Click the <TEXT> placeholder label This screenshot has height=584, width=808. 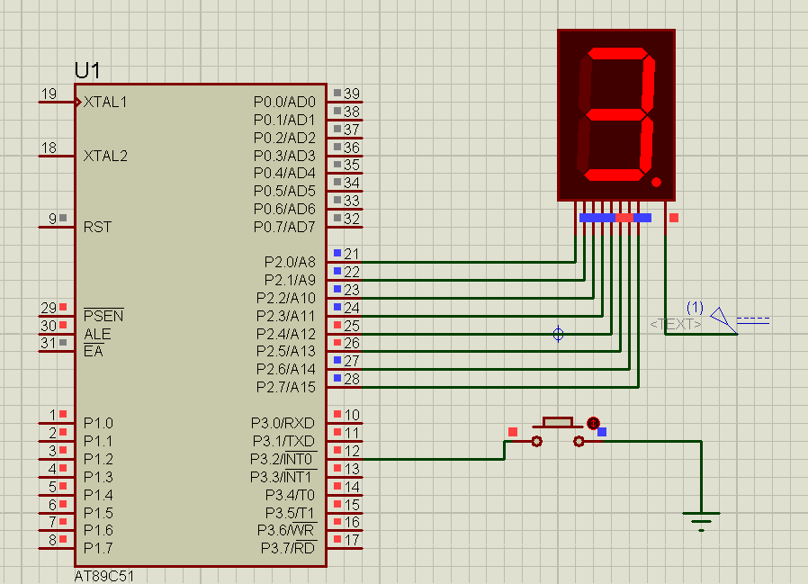pos(676,324)
